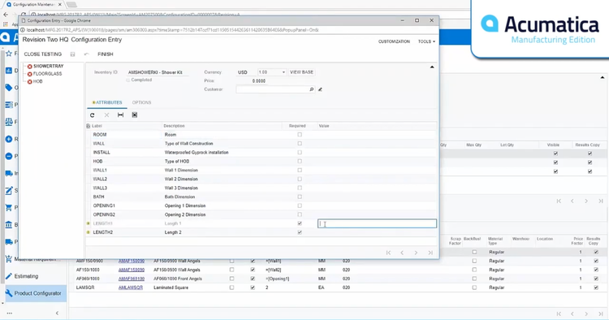Click the Fit to Screen columns icon
Image resolution: width=609 pixels, height=320 pixels.
tap(120, 115)
